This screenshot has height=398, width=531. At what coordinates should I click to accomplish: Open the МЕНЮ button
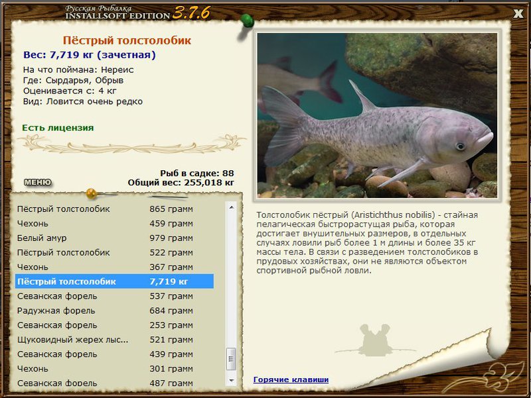[x=37, y=182]
